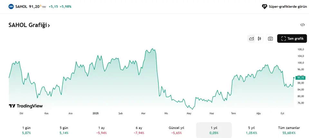Viewport: 309px width, 138px height.
Task: Select the Güncel yıl time range
Action: click(176, 130)
